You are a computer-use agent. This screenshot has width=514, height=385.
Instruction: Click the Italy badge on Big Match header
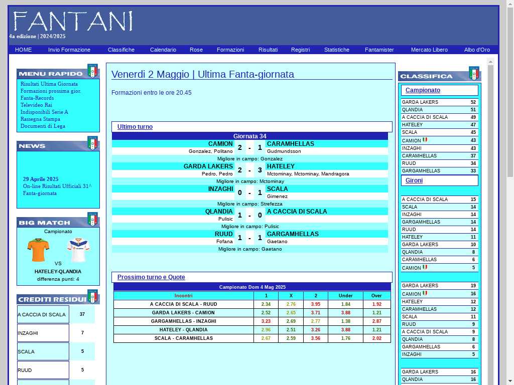(x=92, y=220)
